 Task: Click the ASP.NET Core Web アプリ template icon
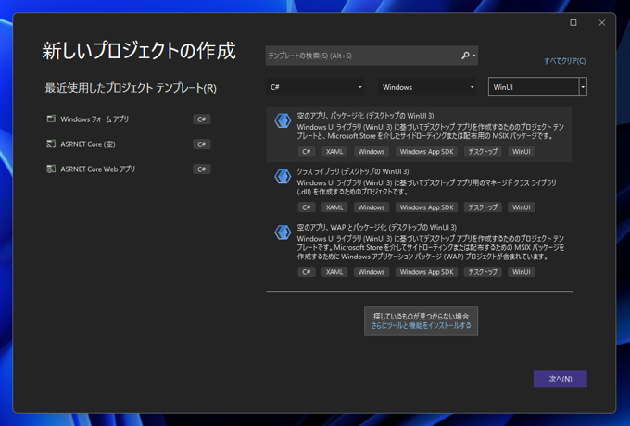[x=51, y=169]
